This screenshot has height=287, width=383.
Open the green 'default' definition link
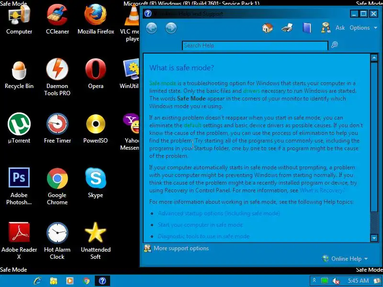[192, 125]
